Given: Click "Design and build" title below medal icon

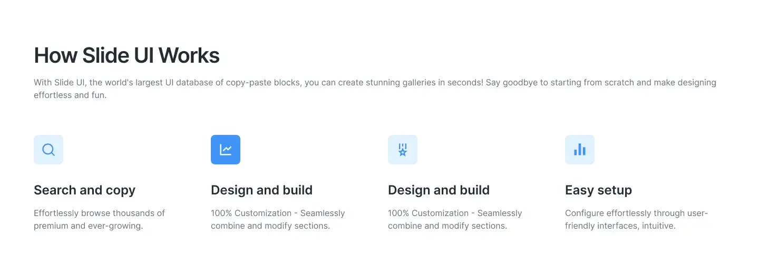Looking at the screenshot, I should [439, 190].
